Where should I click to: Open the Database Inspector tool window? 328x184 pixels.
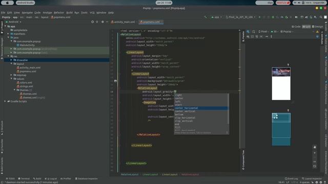tap(87, 179)
